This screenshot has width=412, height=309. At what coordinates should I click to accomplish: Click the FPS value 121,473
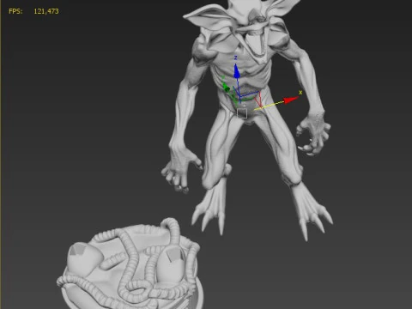pyautogui.click(x=46, y=11)
